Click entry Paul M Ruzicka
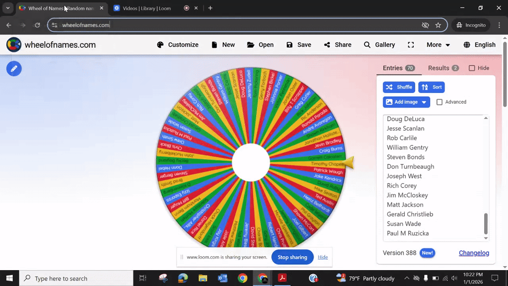Image resolution: width=508 pixels, height=286 pixels. tap(408, 233)
